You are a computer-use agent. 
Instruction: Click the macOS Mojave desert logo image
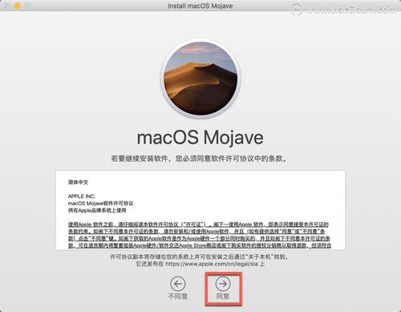click(200, 79)
